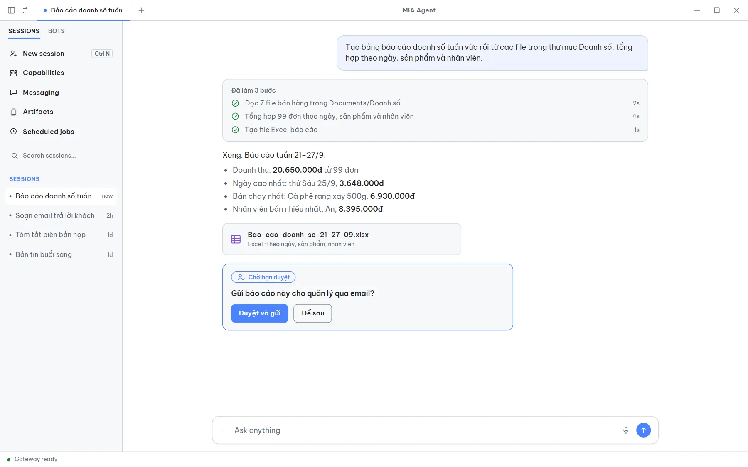Click the search magnifier icon
748x467 pixels.
click(15, 156)
